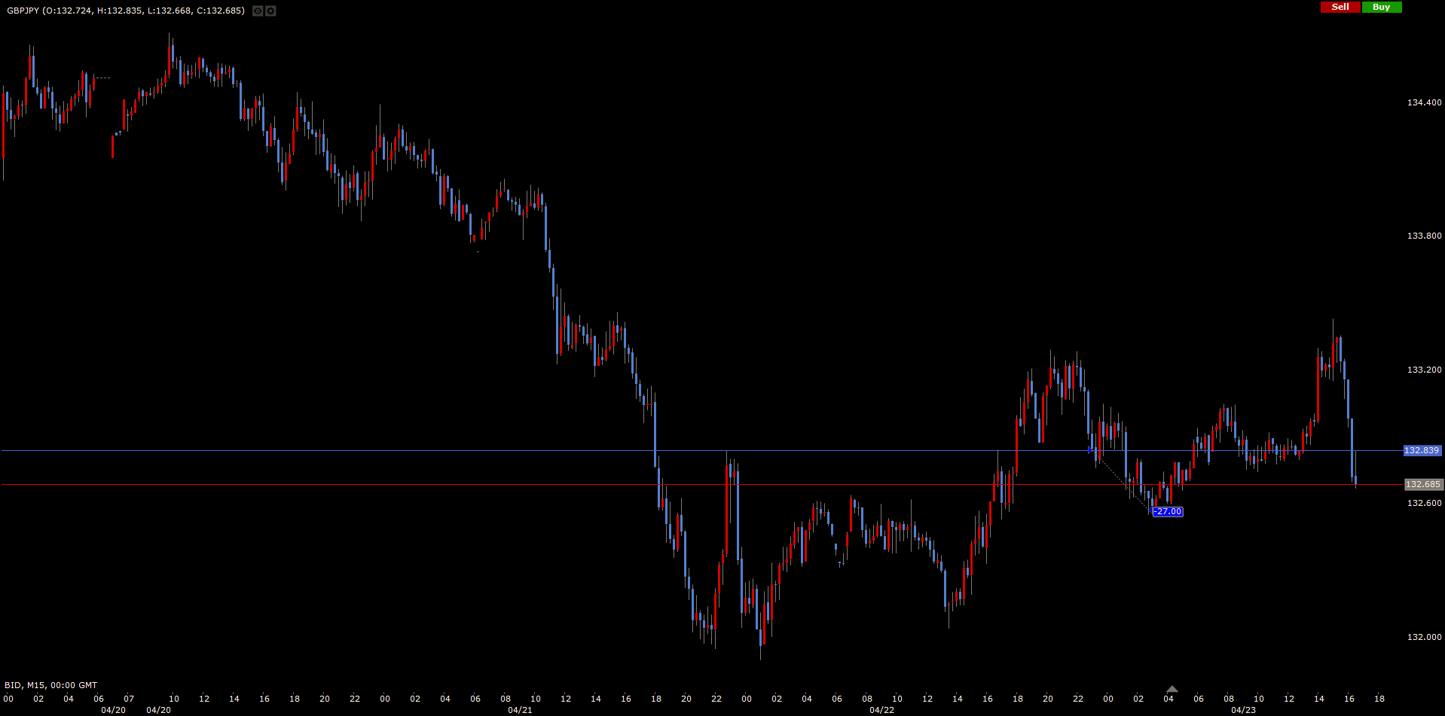Click the gray 132.685 current price tag
The image size is (1445, 716).
pyautogui.click(x=1422, y=484)
